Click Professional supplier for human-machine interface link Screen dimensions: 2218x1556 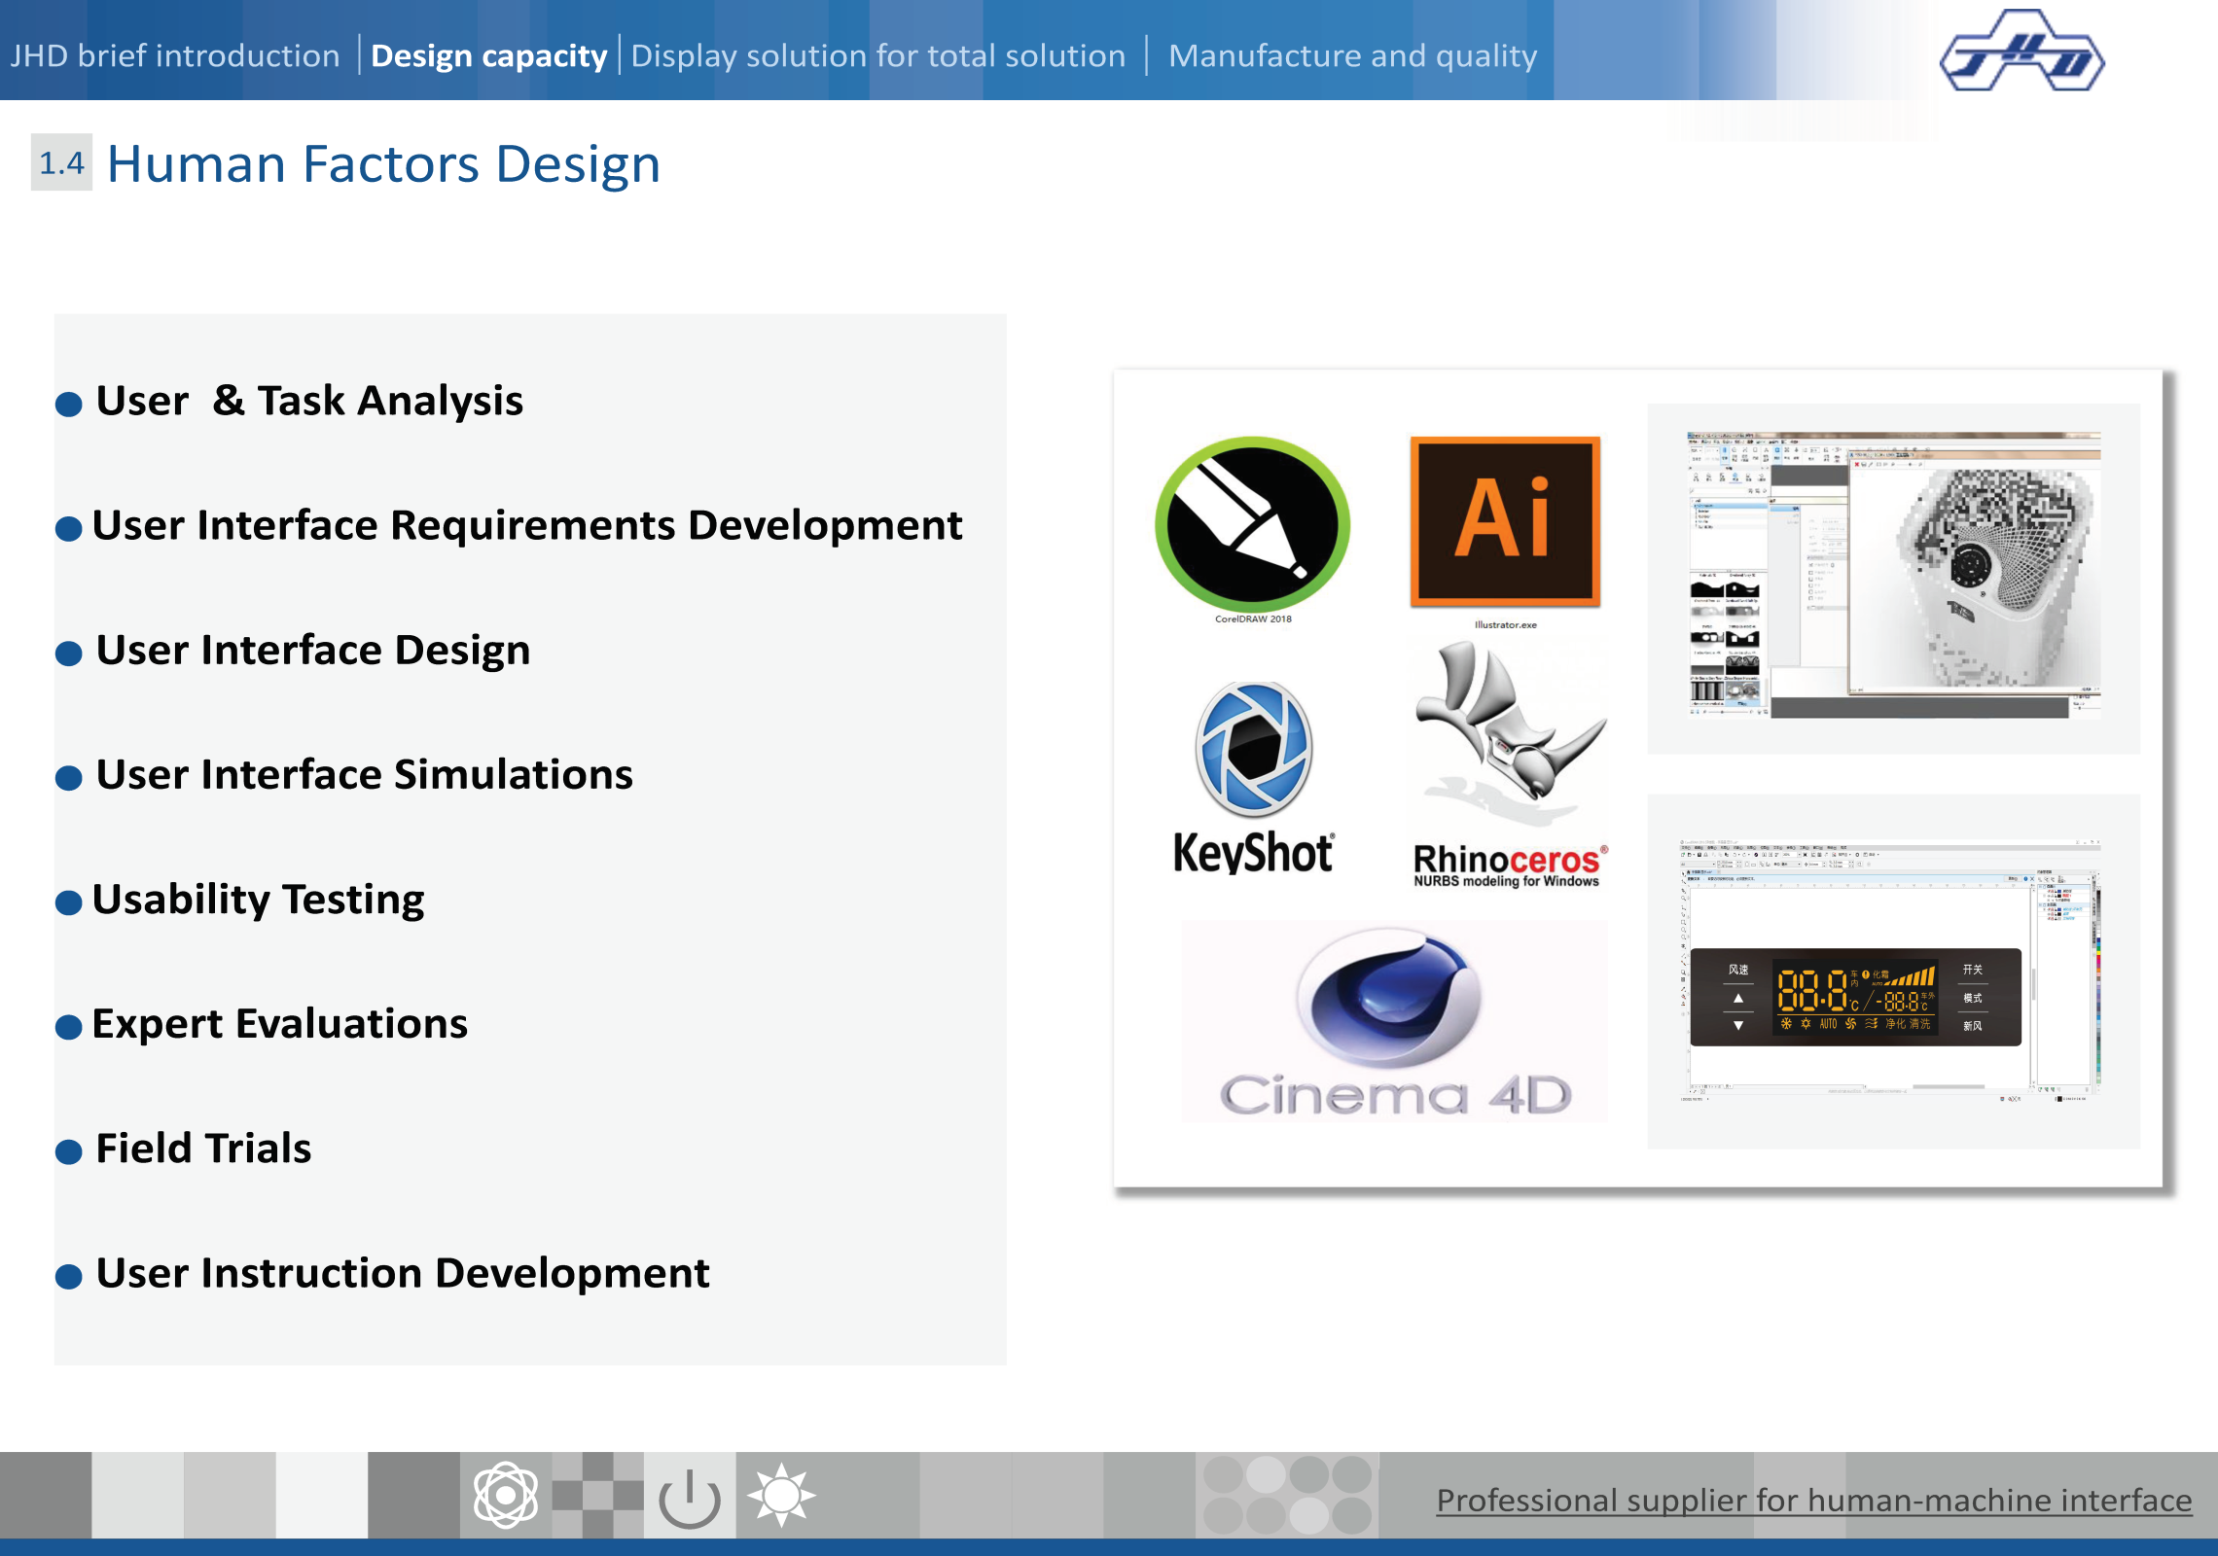[x=1813, y=1500]
